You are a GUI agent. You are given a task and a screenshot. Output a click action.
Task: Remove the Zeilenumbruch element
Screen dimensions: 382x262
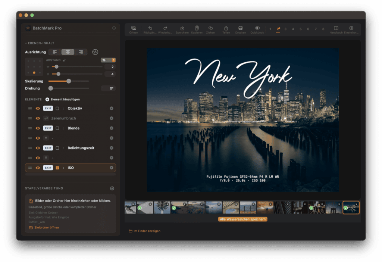tap(111, 118)
